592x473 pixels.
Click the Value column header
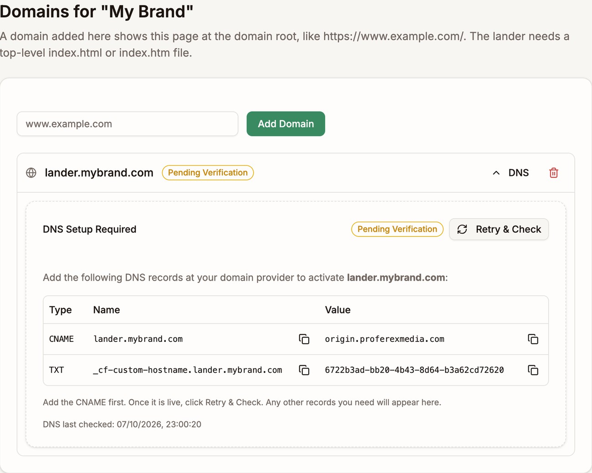point(338,310)
